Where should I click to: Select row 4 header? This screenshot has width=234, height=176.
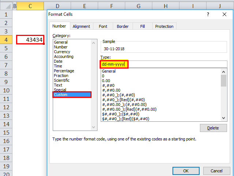[x=6, y=40]
